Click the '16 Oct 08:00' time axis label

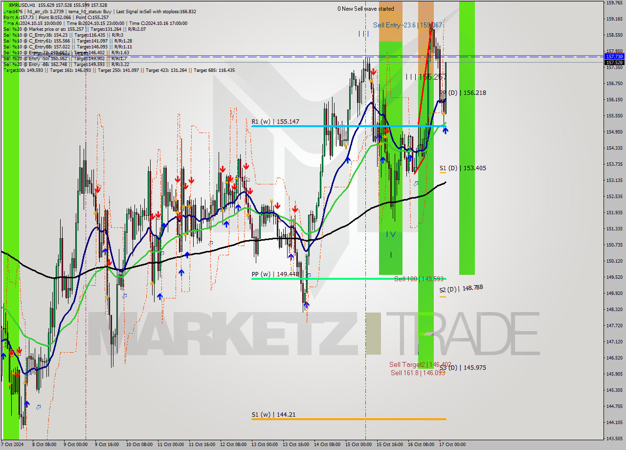point(422,445)
